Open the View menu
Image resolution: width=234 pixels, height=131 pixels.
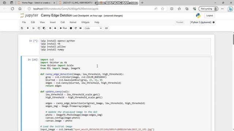(42, 22)
